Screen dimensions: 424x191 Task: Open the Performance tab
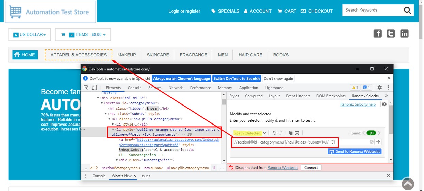(x=200, y=88)
